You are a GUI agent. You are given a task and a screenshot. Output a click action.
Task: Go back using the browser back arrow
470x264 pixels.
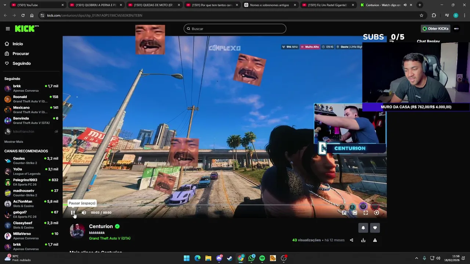click(5, 15)
